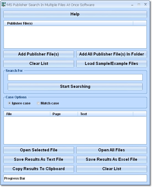
Task: Click Add All Publisher File(s) In Folder
Action: (x=112, y=54)
